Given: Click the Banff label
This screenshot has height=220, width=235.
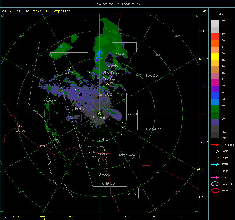Looking at the screenshot, I should click(x=43, y=146).
